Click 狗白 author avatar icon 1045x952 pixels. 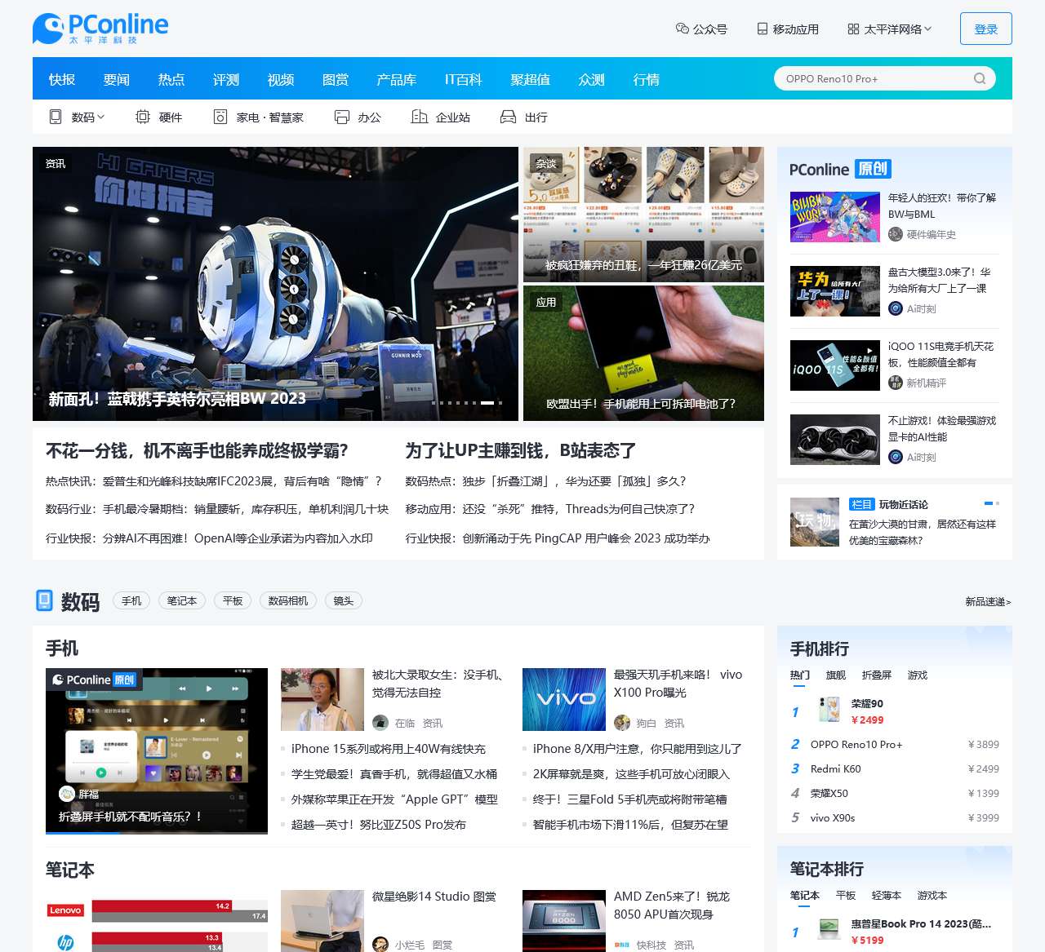[x=621, y=723]
